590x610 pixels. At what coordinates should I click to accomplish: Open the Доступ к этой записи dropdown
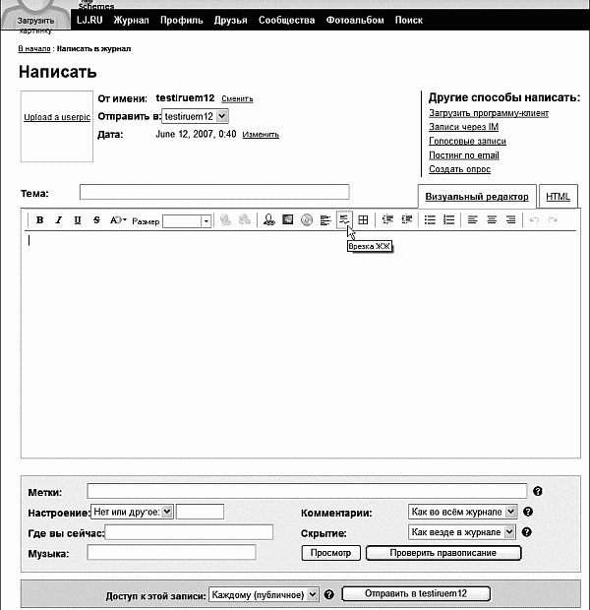pyautogui.click(x=264, y=594)
